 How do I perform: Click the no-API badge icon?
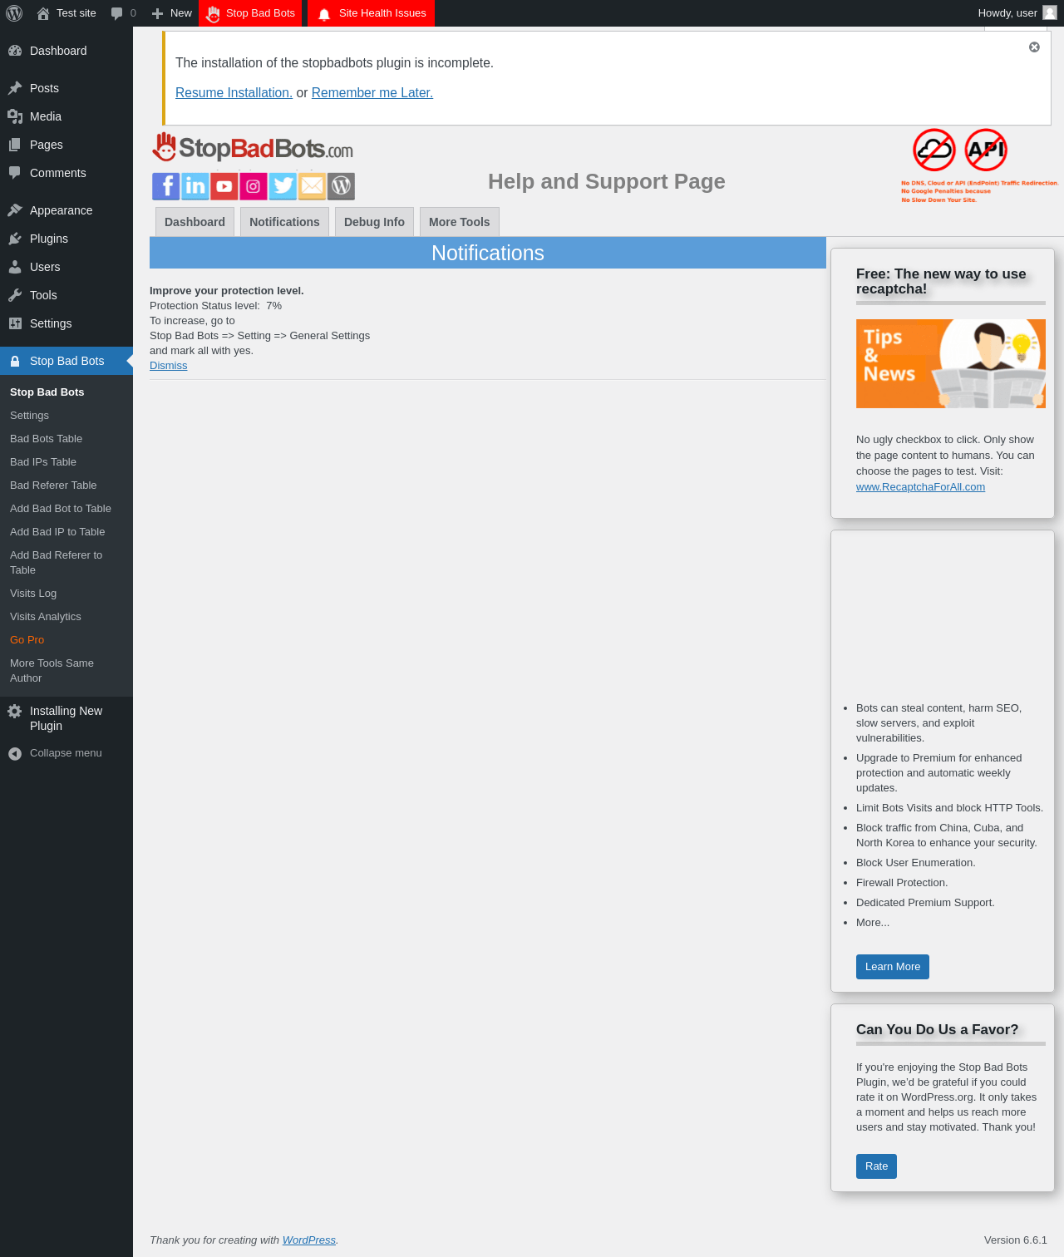986,150
